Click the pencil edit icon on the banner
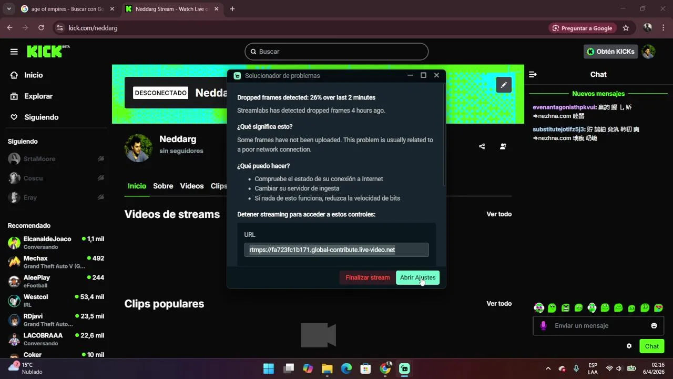Image resolution: width=673 pixels, height=379 pixels. pyautogui.click(x=504, y=84)
